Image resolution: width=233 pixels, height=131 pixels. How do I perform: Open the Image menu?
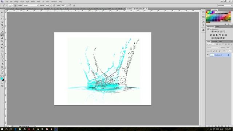coord(16,1)
